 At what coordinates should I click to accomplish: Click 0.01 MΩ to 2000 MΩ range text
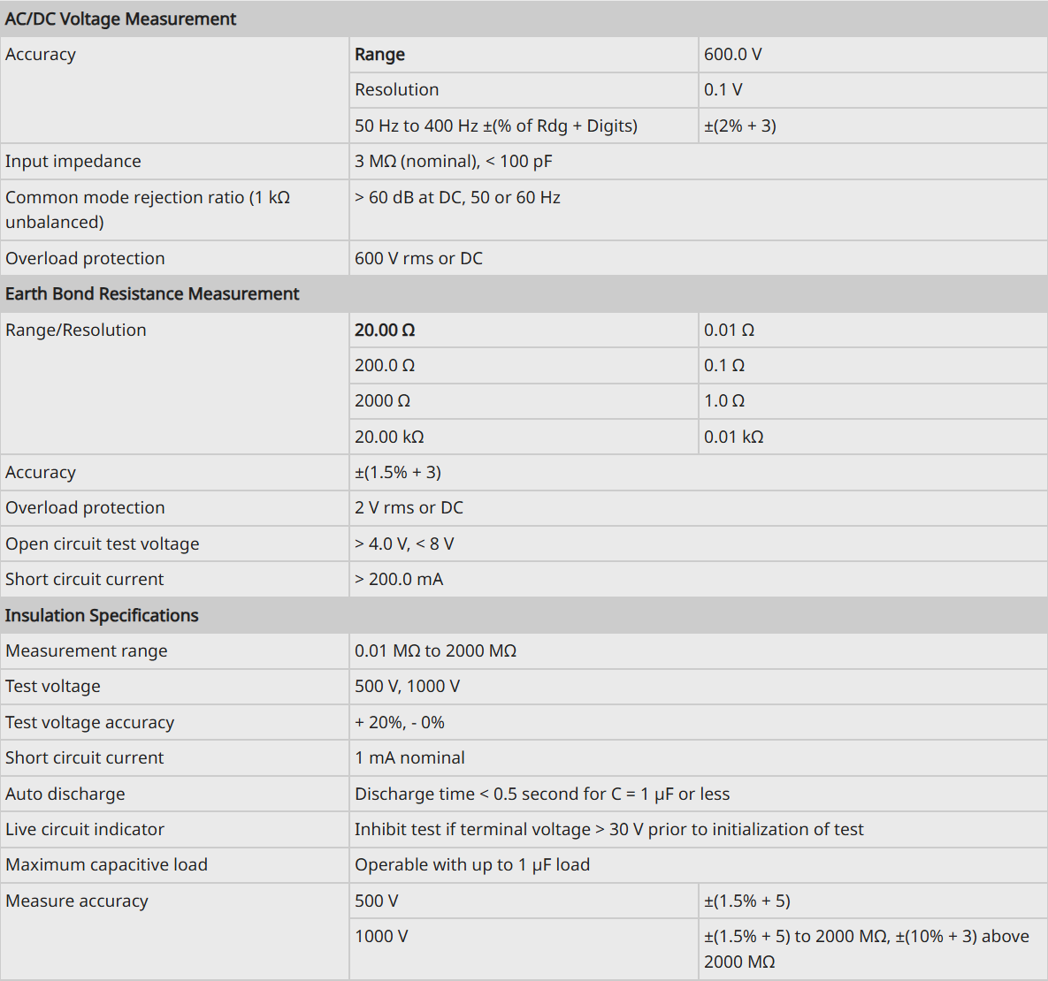[x=435, y=650]
